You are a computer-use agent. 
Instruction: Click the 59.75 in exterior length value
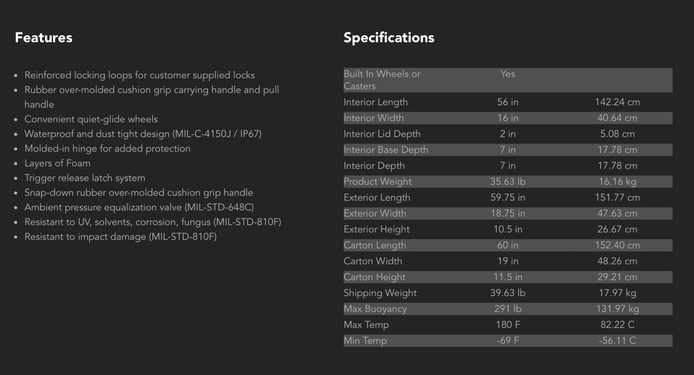click(x=508, y=197)
